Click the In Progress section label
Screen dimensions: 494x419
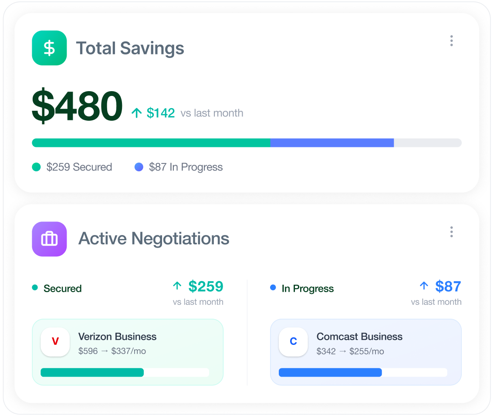[x=308, y=289]
